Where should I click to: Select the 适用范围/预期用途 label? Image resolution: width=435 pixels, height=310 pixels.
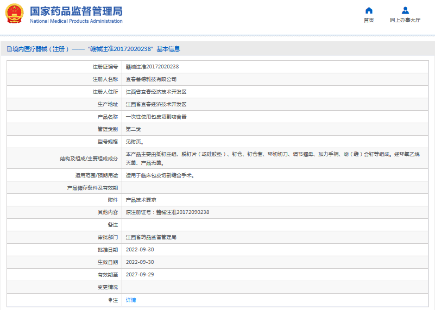click(x=96, y=175)
